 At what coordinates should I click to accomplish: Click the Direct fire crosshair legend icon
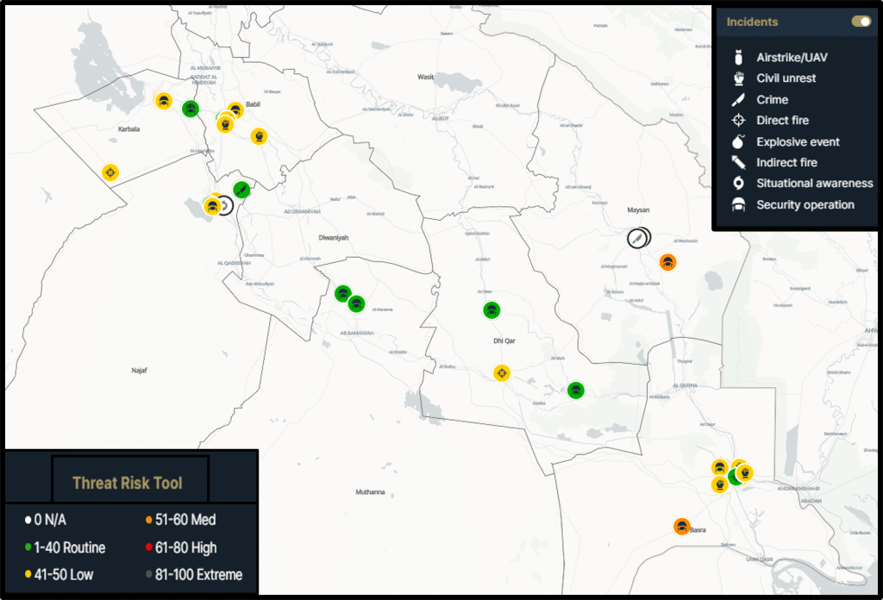737,121
